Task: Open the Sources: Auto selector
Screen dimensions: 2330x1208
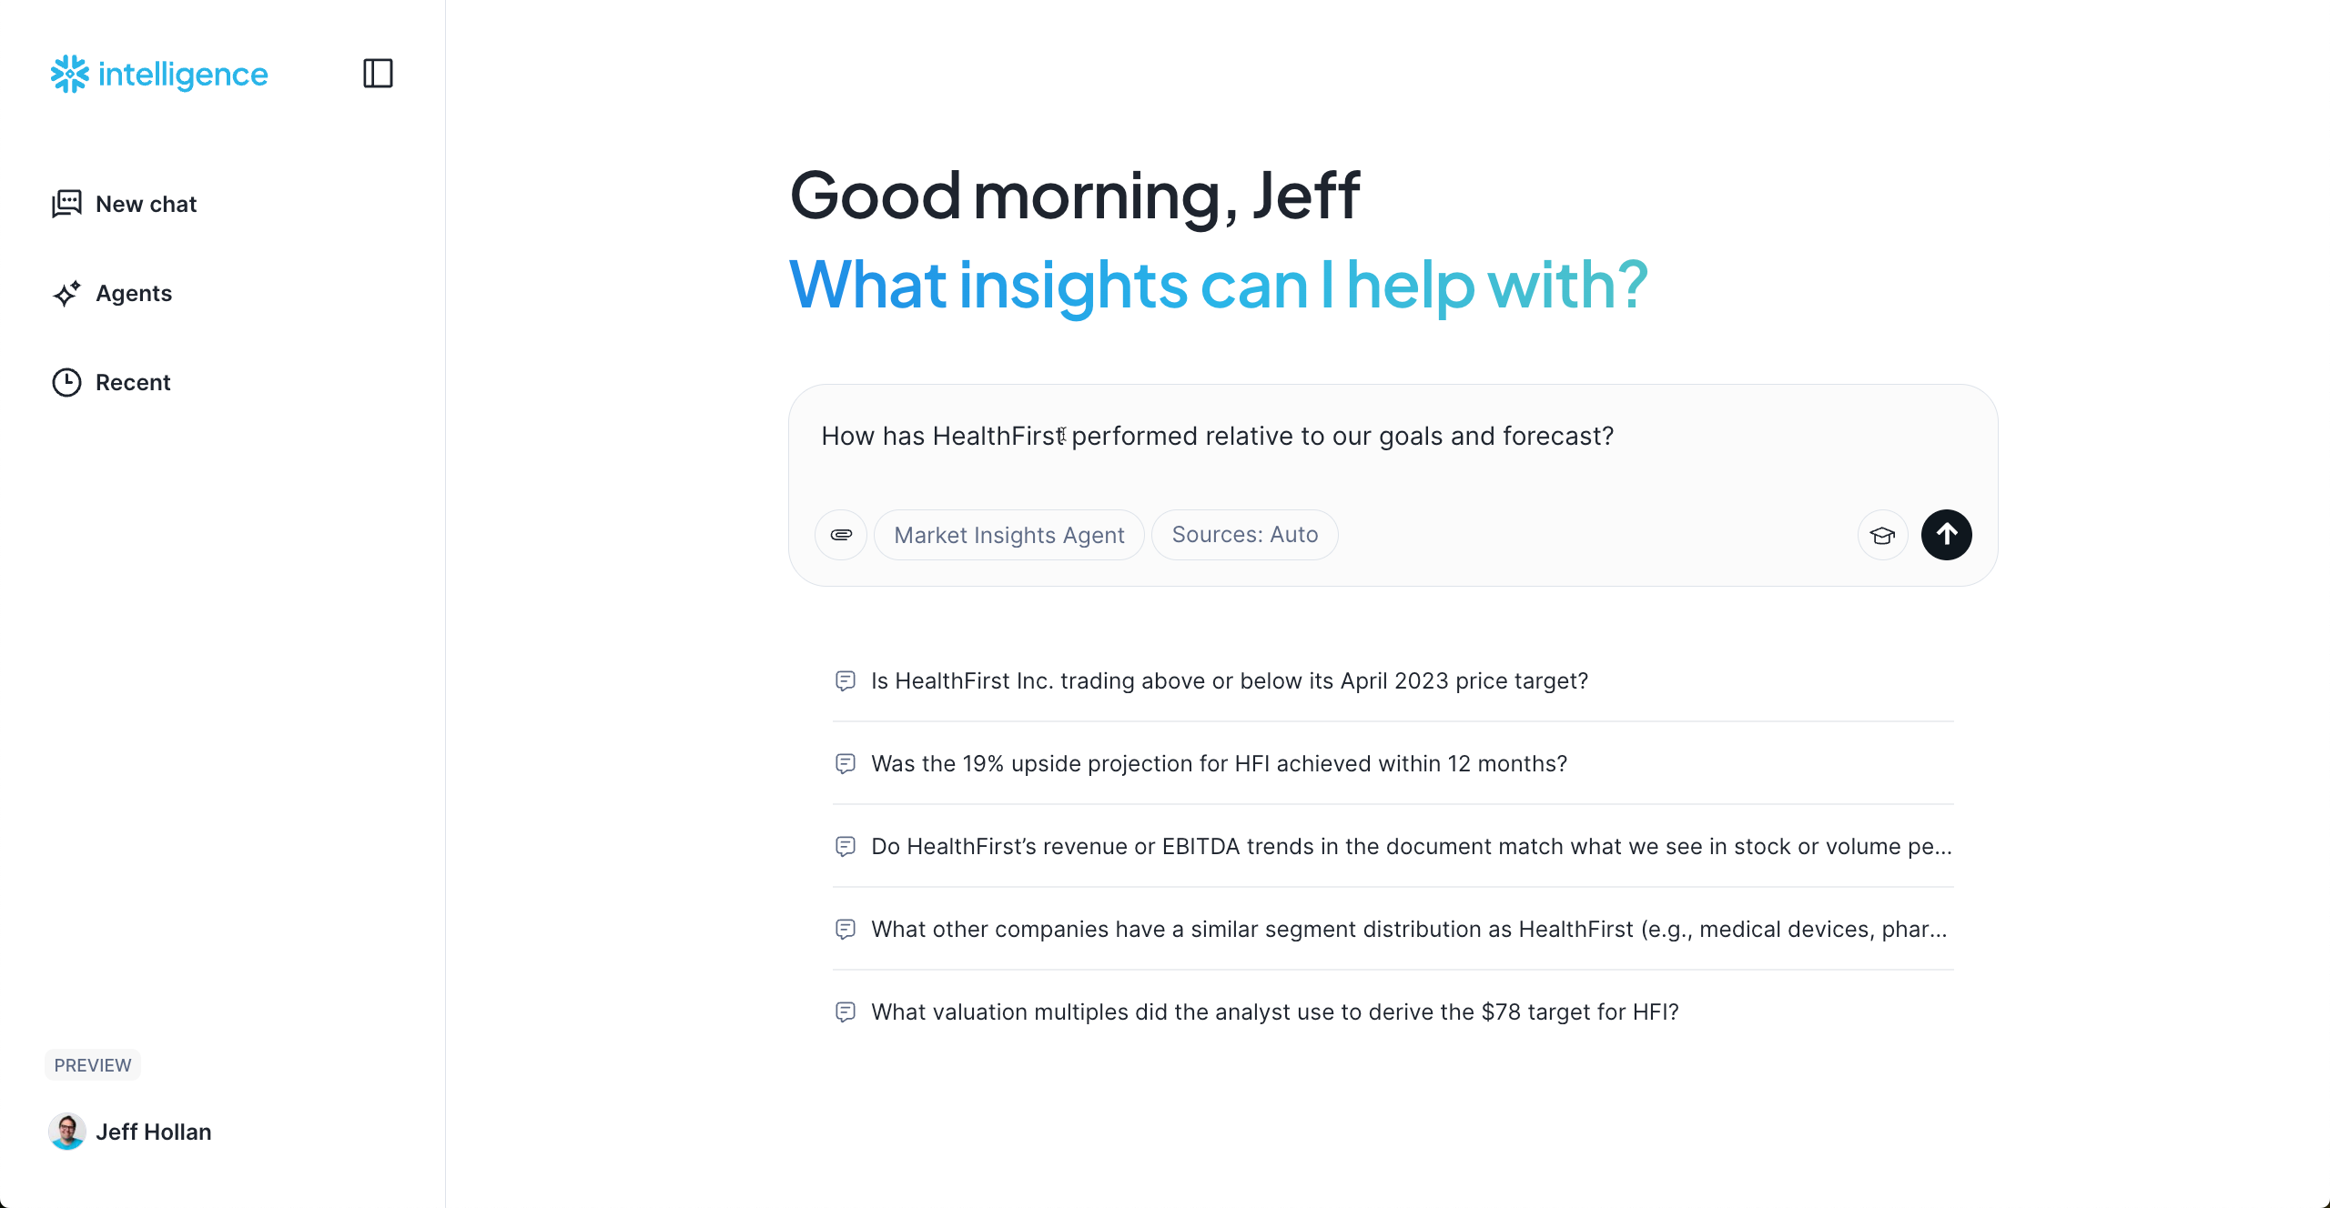Action: pyautogui.click(x=1244, y=534)
